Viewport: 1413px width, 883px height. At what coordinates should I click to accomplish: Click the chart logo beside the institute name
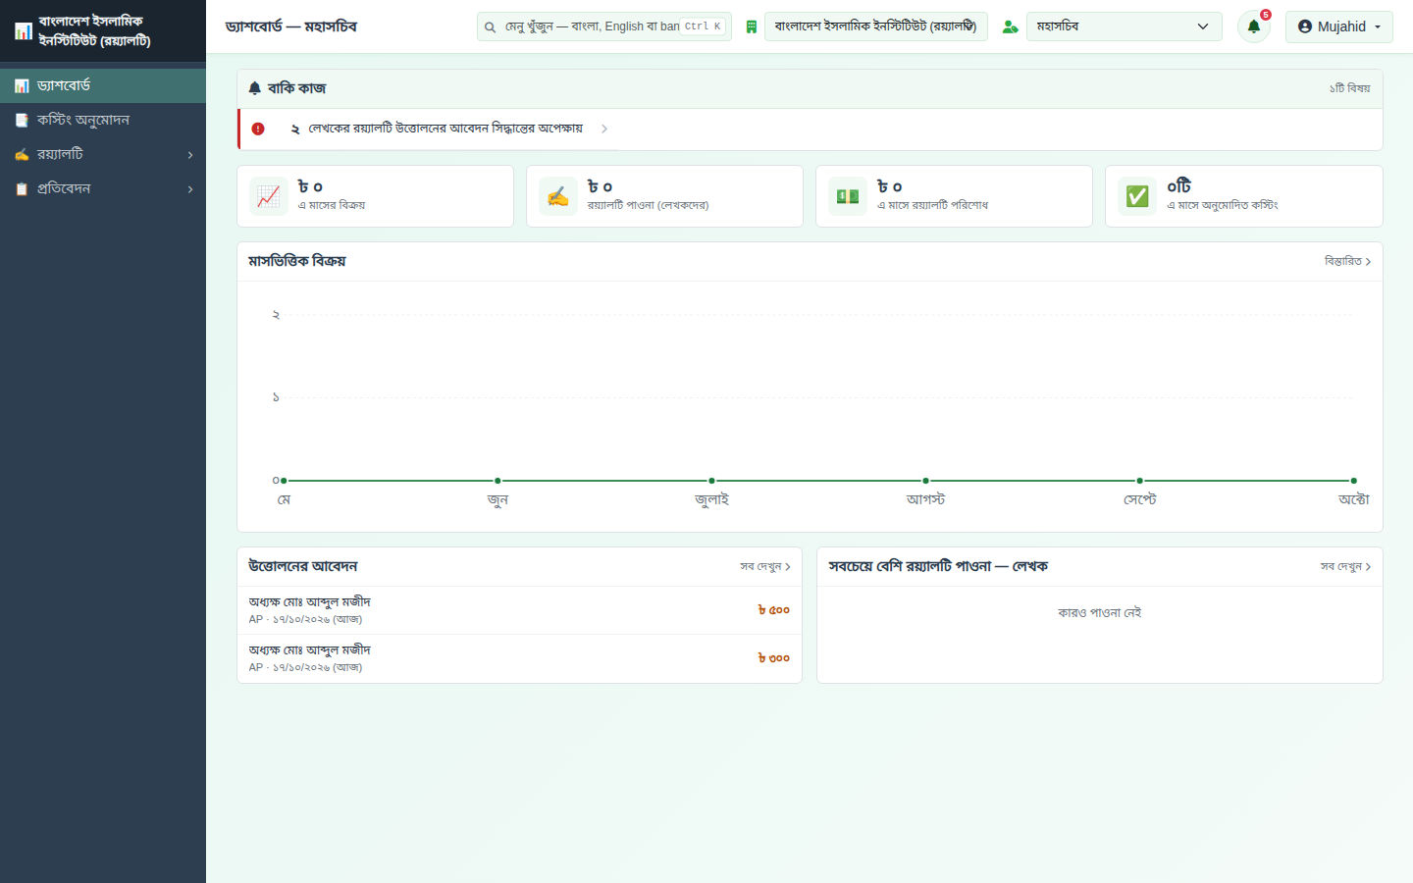pyautogui.click(x=24, y=31)
